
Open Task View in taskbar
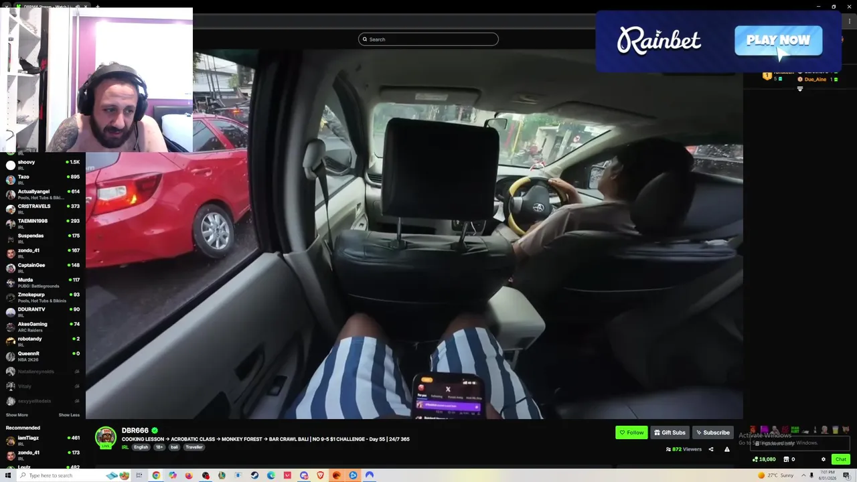[x=139, y=475]
